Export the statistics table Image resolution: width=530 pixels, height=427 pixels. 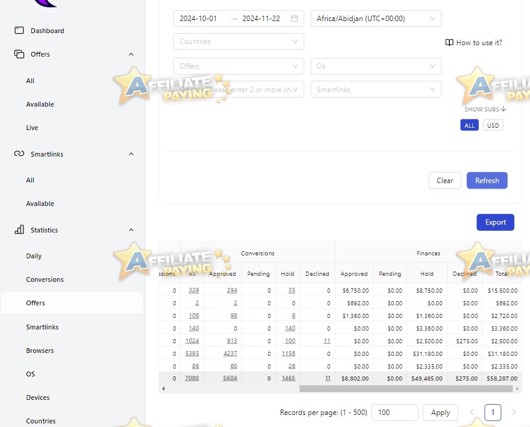click(495, 222)
